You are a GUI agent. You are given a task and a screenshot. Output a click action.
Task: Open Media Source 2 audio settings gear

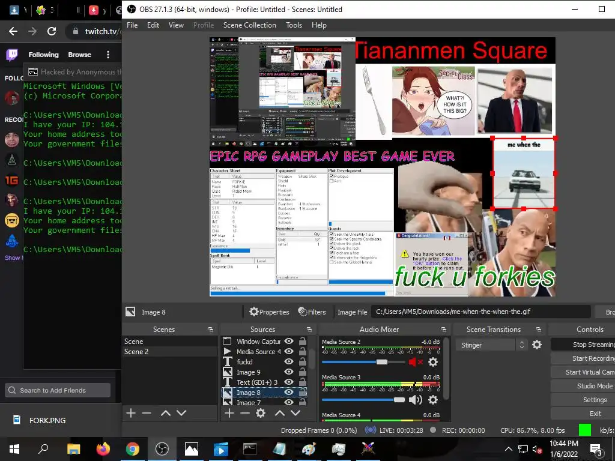coord(433,362)
